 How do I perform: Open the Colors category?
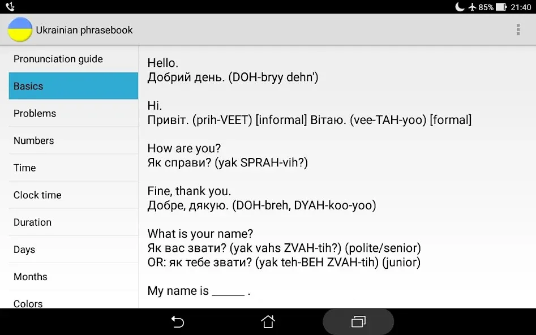pyautogui.click(x=74, y=300)
